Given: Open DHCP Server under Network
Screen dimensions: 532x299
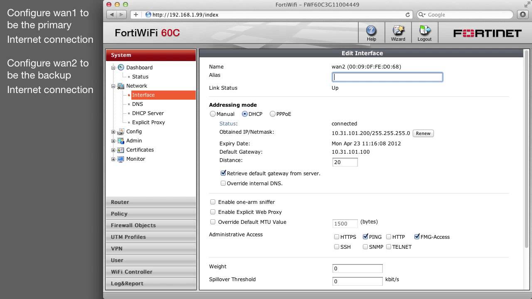Looking at the screenshot, I should (x=148, y=113).
